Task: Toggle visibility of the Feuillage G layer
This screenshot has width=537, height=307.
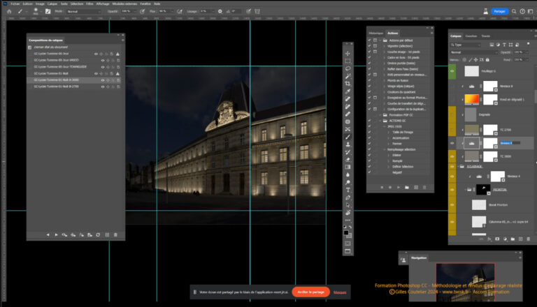Action: (x=452, y=70)
